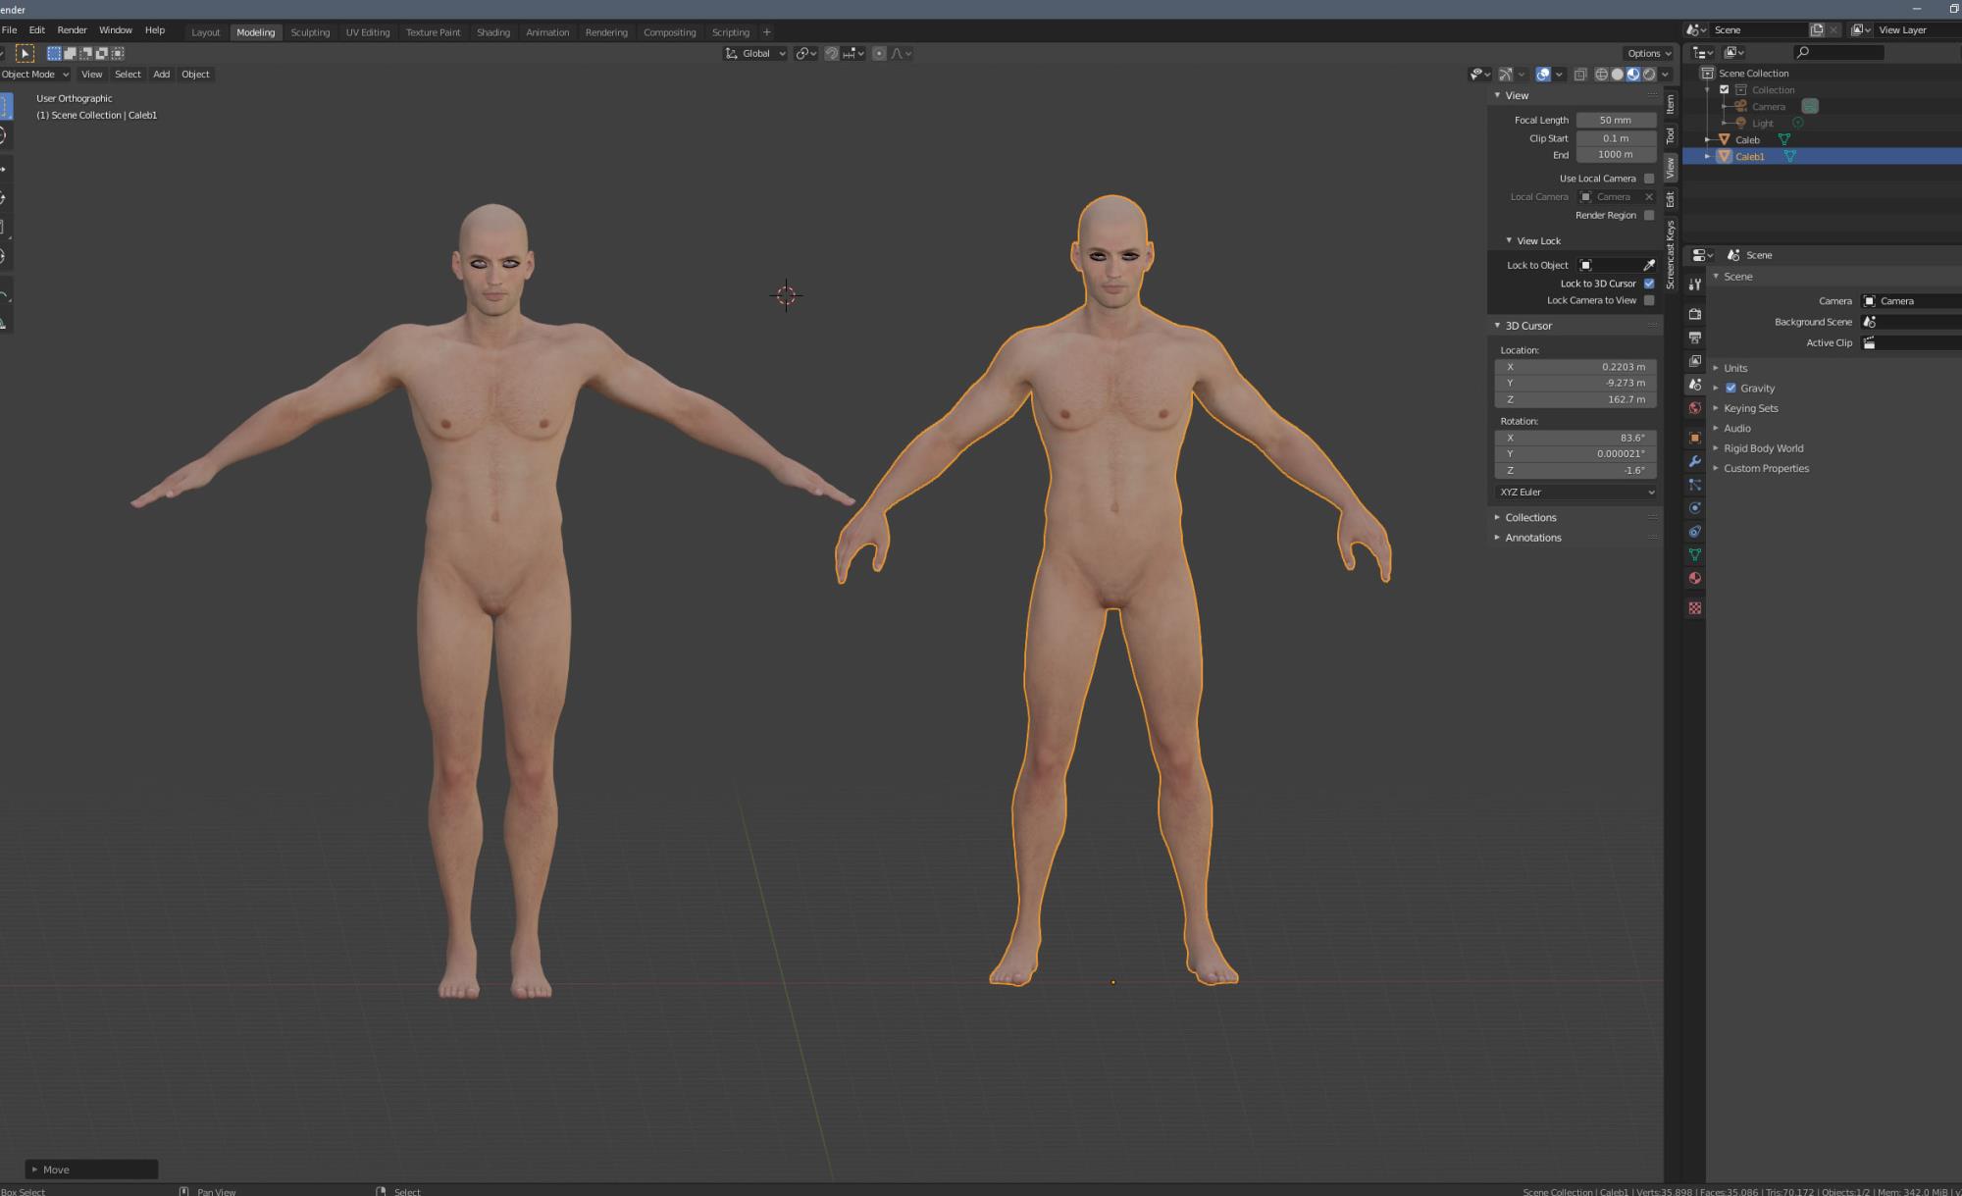
Task: Open the File menu
Action: click(9, 30)
